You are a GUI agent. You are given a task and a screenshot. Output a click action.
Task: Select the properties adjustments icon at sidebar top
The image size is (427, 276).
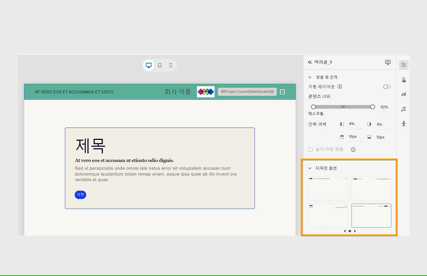pyautogui.click(x=404, y=65)
